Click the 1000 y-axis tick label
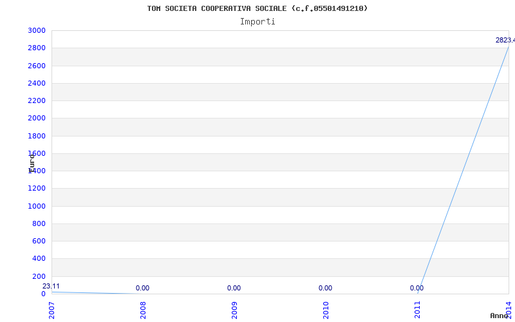The height and width of the screenshot is (322, 515). pos(37,206)
